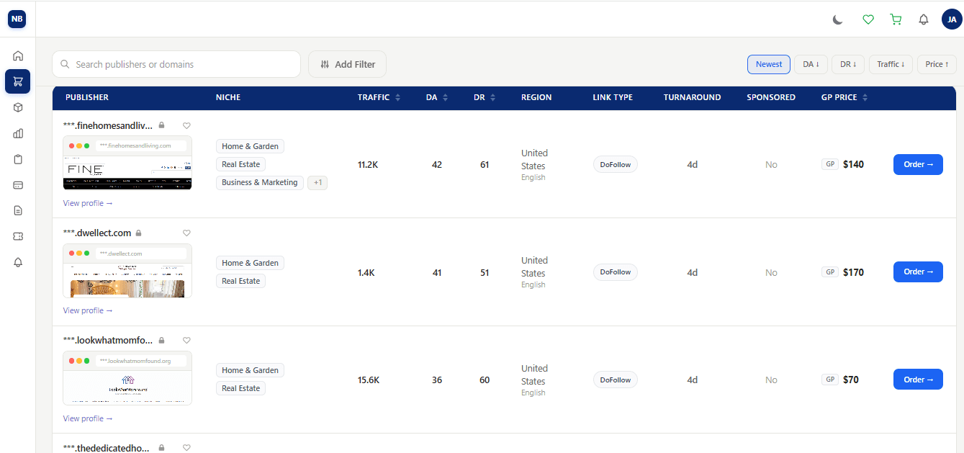
Task: Open the lookwhatmomfound.org site thumbnail
Action: click(x=127, y=378)
